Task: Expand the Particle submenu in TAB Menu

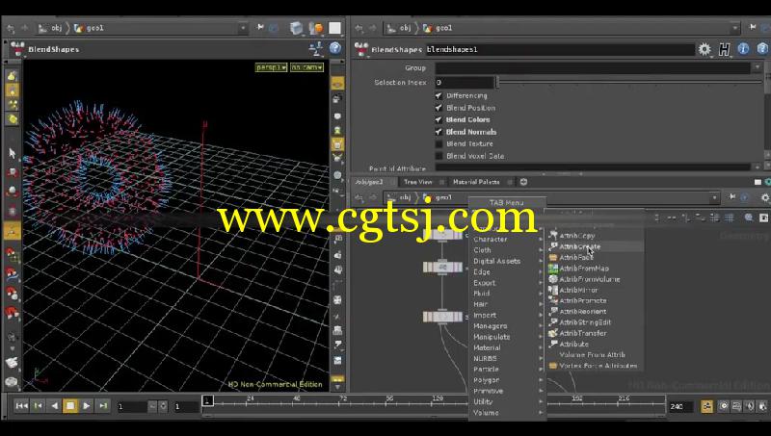Action: [x=508, y=370]
